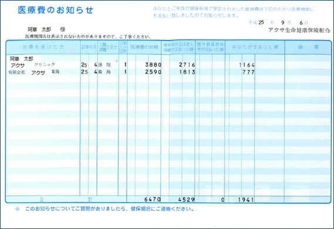
Task: Click the grand total 6470
Action: pos(153,200)
